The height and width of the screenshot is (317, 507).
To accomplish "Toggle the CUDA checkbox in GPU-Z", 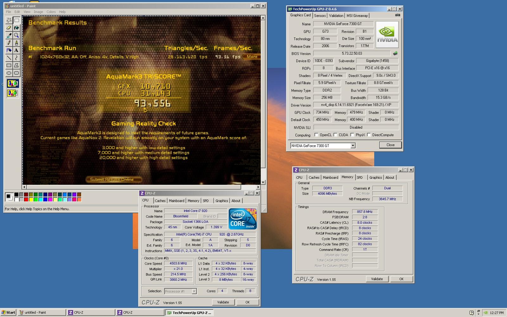I will tap(335, 135).
